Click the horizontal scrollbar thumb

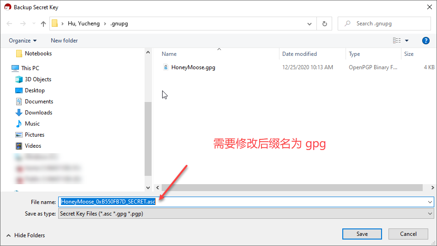point(292,187)
